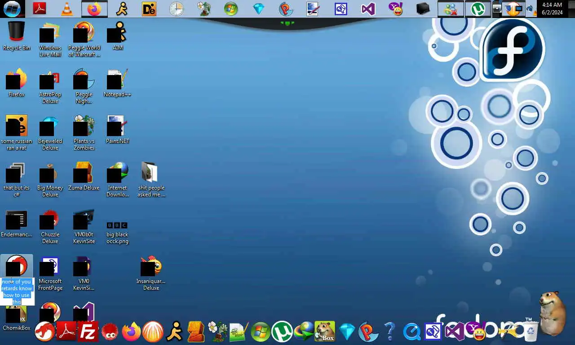
Task: Select the AIM desktop shortcut
Action: 117,35
